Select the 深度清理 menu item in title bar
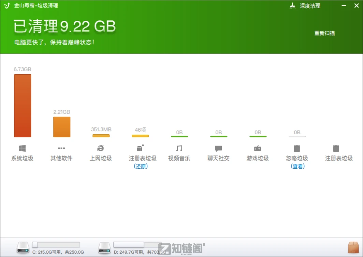The width and height of the screenshot is (363, 257). pos(310,5)
